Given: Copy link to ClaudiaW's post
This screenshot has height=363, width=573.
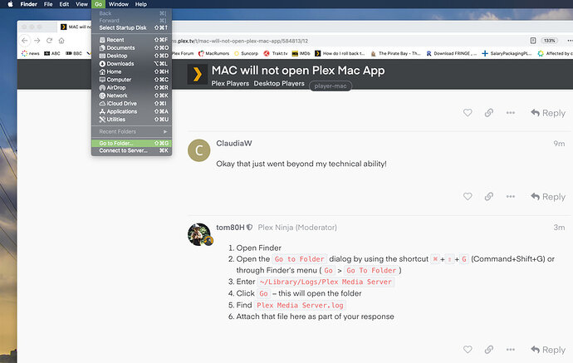Looking at the screenshot, I should click(x=489, y=197).
